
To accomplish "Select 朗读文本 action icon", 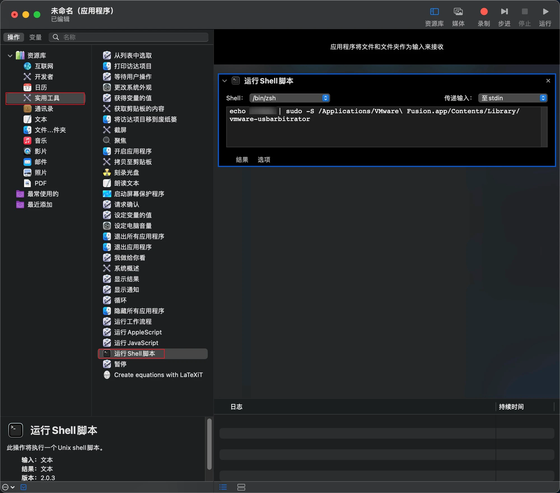I will pos(107,183).
